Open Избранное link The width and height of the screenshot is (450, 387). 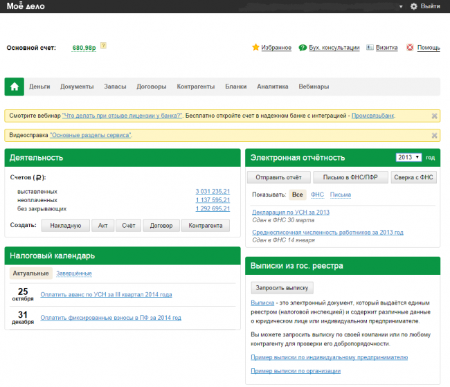tap(276, 48)
